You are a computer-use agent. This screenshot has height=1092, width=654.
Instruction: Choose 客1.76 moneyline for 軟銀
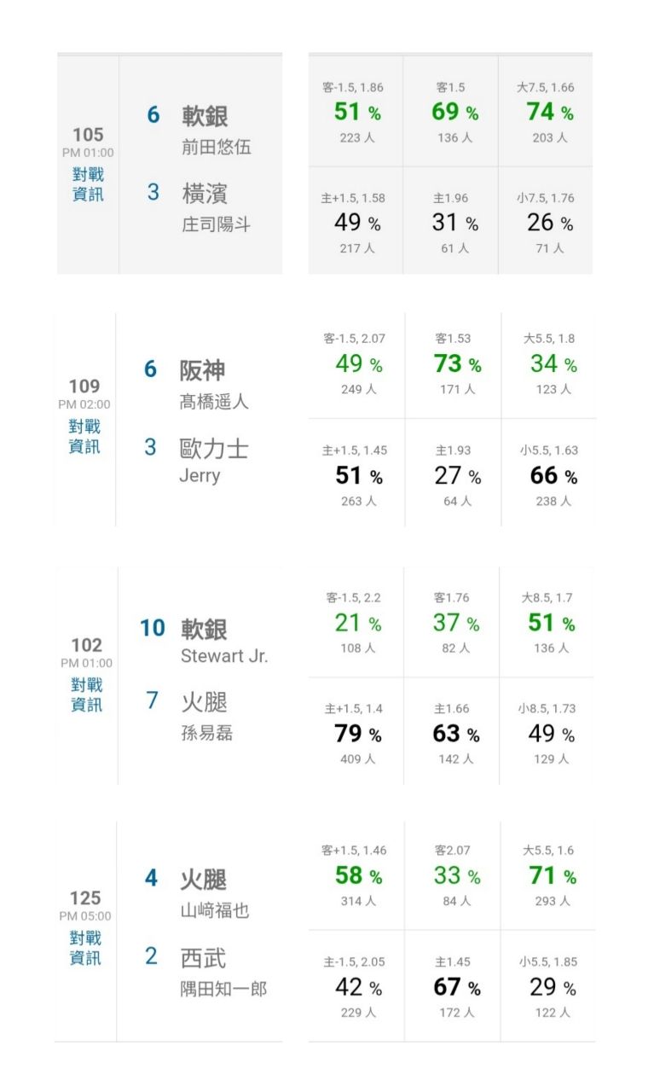(452, 623)
